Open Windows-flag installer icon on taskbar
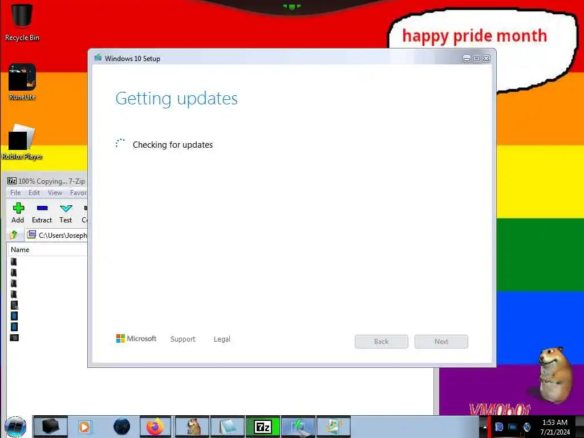Viewport: 584px width, 438px height. [x=334, y=427]
